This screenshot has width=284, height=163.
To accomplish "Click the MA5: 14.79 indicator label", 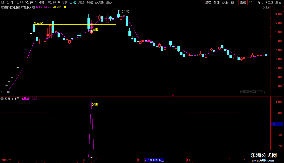I will 44,7.
